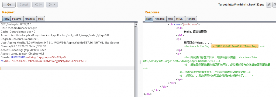Go forward to next request arrow
This screenshot has width=276, height=97.
(50, 5)
